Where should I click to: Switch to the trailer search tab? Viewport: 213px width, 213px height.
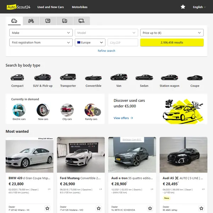tap(82, 21)
